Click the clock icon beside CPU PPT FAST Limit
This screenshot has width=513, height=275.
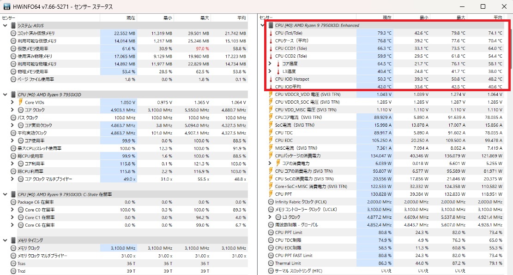coord(271,256)
